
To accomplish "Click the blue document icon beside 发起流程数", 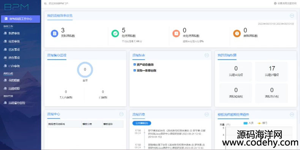I will pos(55,34).
